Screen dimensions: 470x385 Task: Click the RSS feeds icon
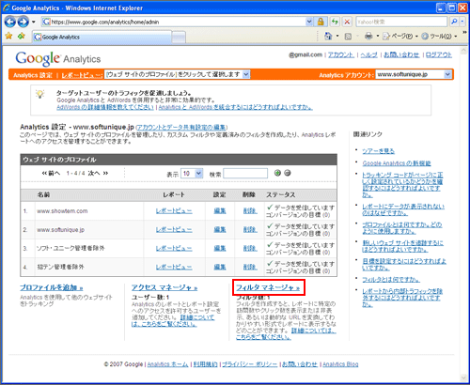(x=348, y=37)
